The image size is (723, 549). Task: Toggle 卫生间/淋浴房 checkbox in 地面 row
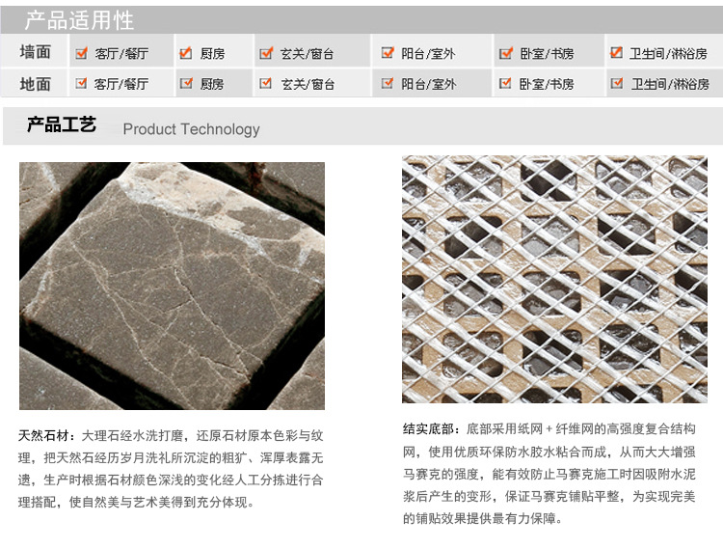617,83
